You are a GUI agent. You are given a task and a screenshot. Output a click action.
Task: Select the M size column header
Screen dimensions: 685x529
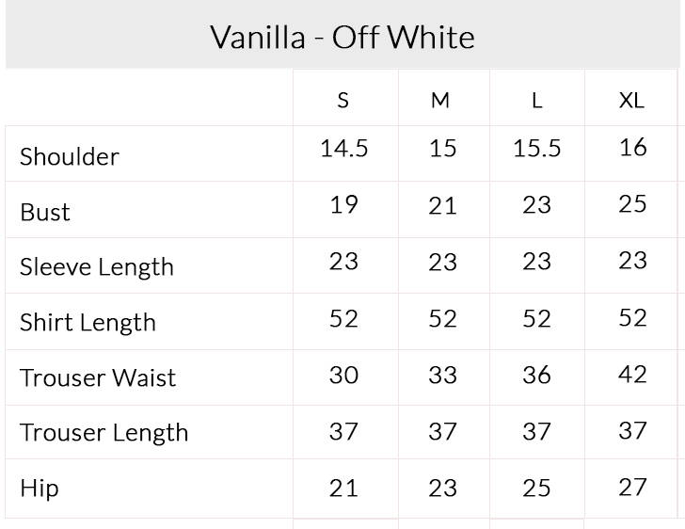click(440, 101)
